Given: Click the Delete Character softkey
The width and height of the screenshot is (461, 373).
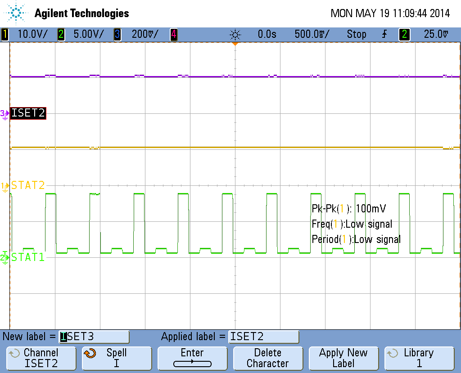Looking at the screenshot, I should tap(268, 358).
